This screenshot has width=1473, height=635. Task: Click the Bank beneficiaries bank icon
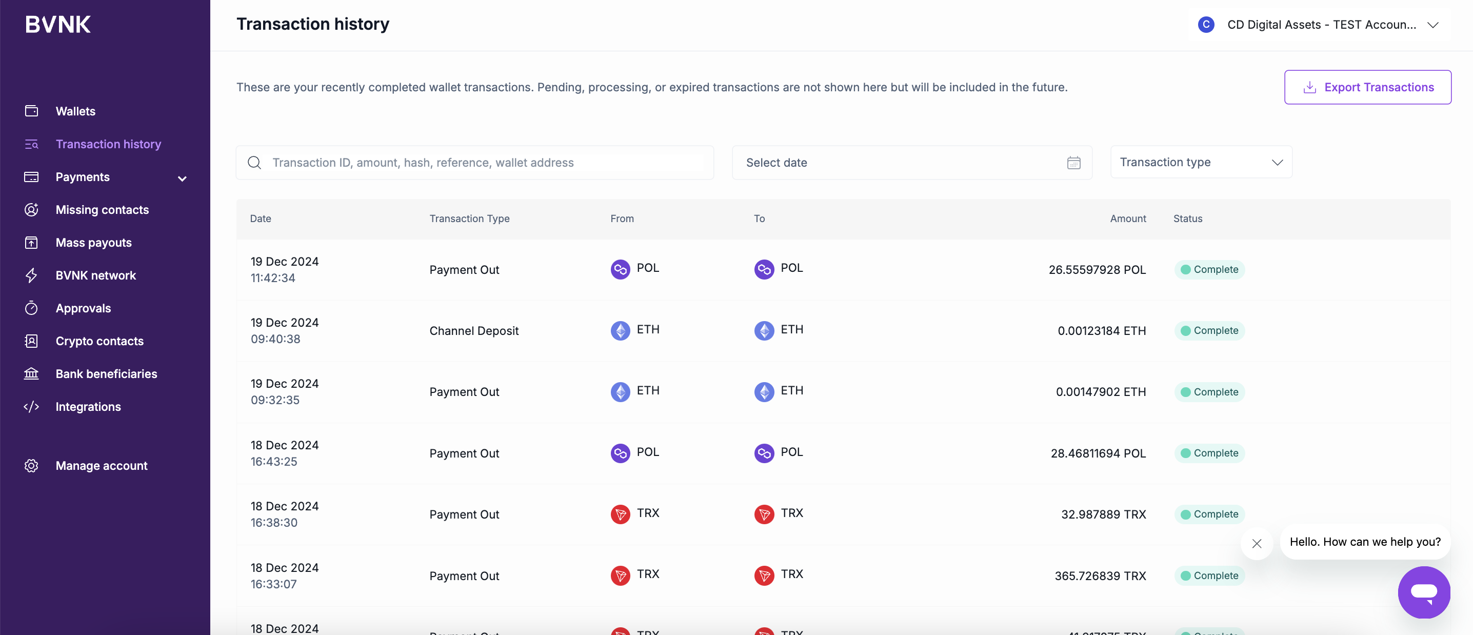click(x=31, y=373)
